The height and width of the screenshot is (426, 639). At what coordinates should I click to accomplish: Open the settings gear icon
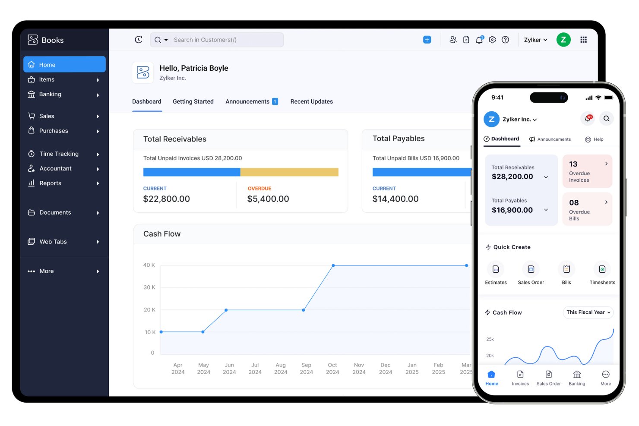click(x=492, y=39)
